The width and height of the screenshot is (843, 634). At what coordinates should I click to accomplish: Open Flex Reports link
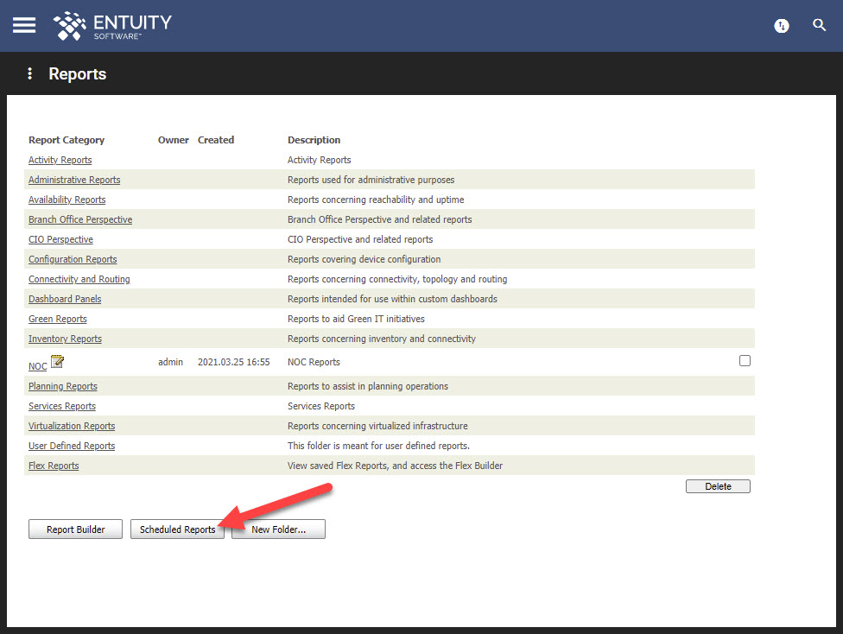coord(54,466)
